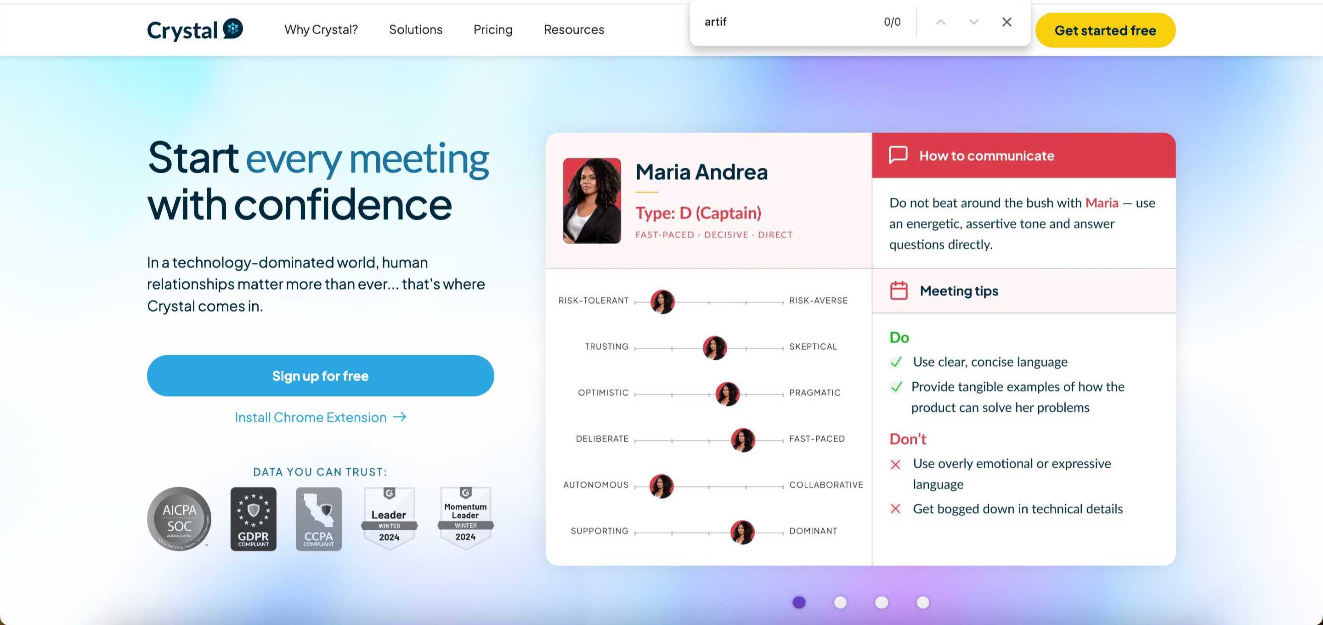Click the arrow next to Install Chrome Extension

(400, 417)
